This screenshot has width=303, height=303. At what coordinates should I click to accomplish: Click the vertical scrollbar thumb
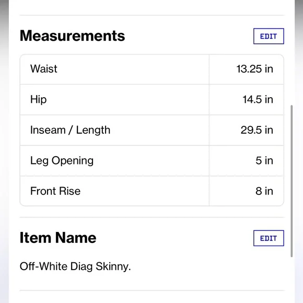(292, 181)
